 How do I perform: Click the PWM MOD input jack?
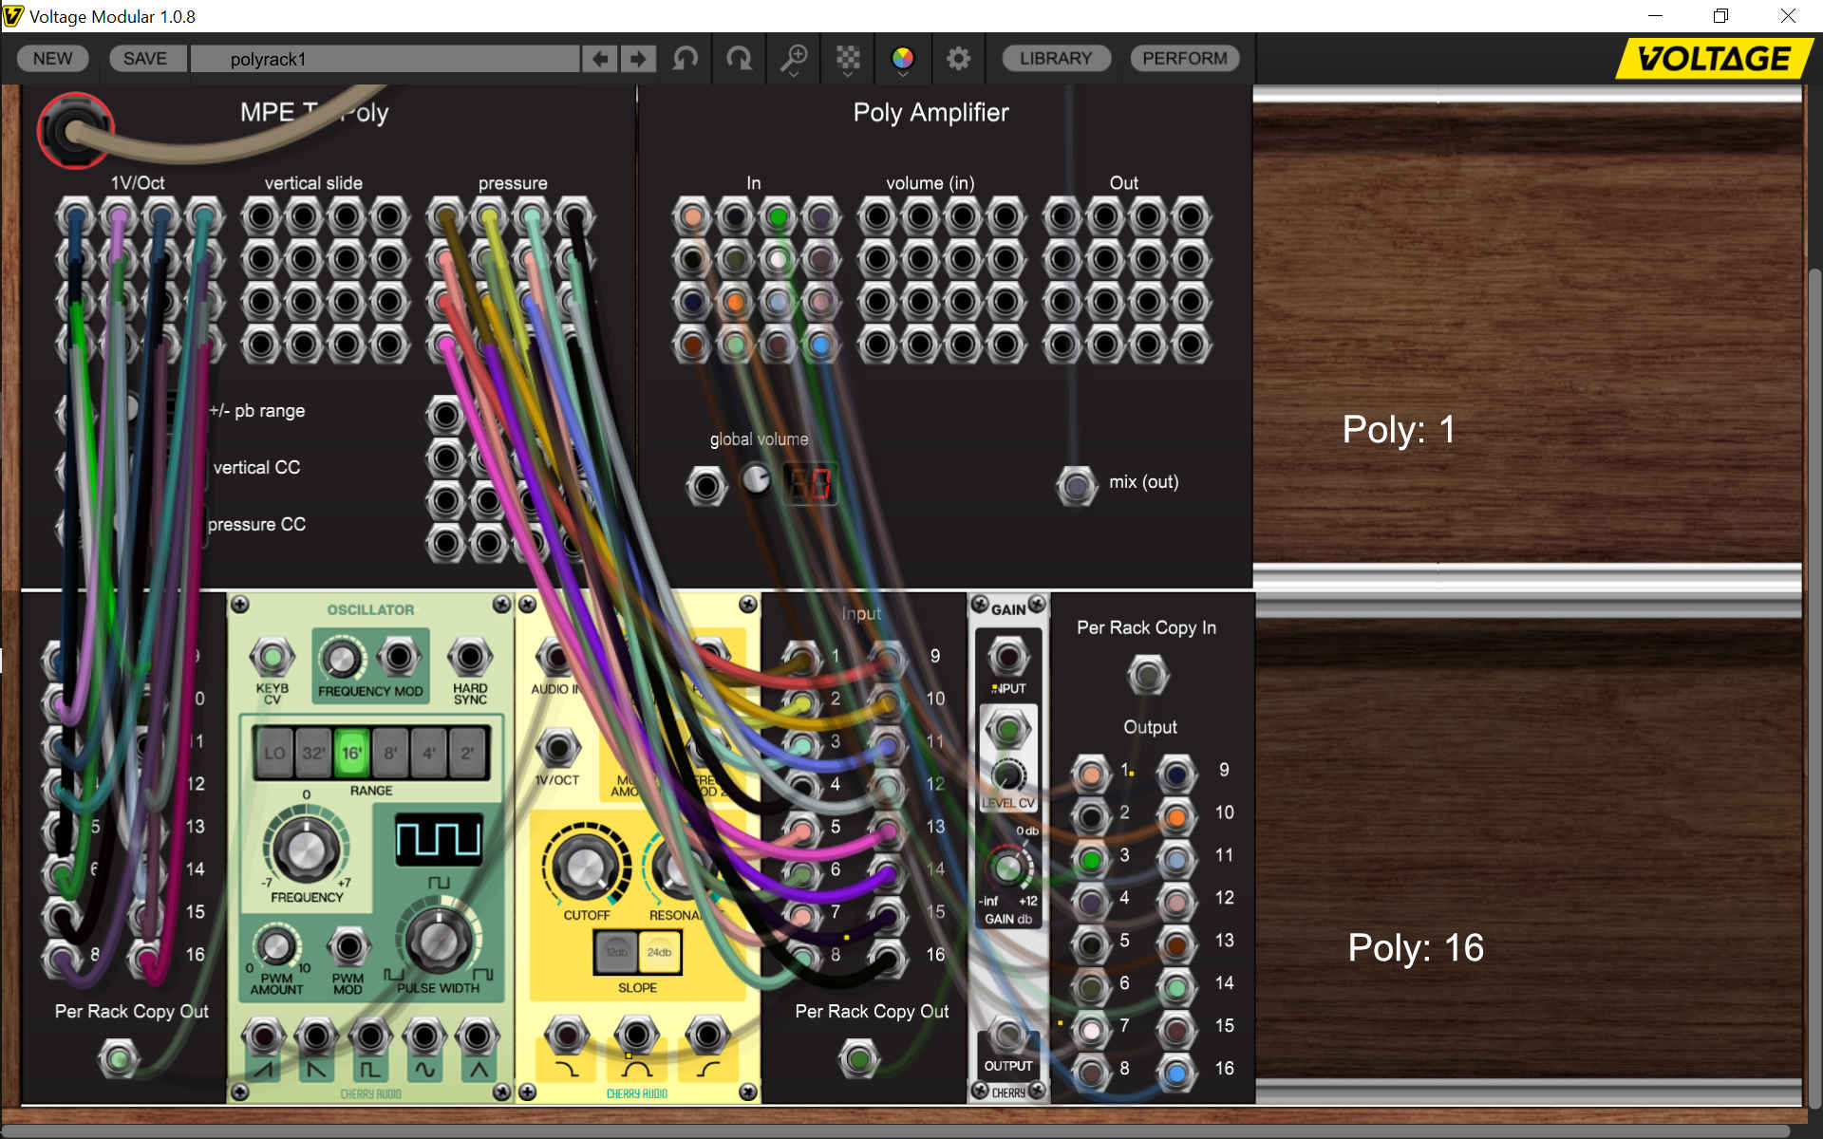coord(348,946)
